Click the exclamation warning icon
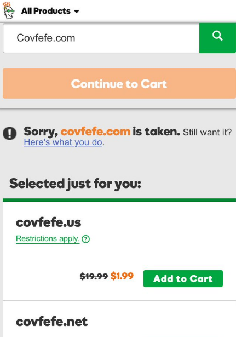Viewport: 236px width, 337px height. pyautogui.click(x=10, y=133)
